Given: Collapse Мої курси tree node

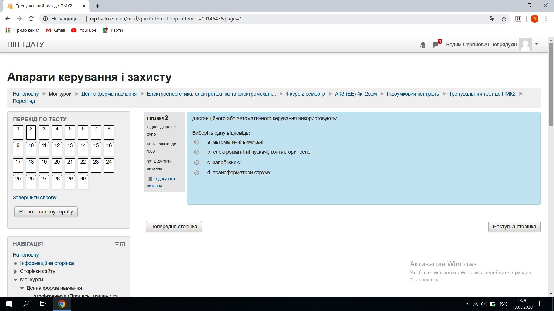Looking at the screenshot, I should (x=16, y=280).
